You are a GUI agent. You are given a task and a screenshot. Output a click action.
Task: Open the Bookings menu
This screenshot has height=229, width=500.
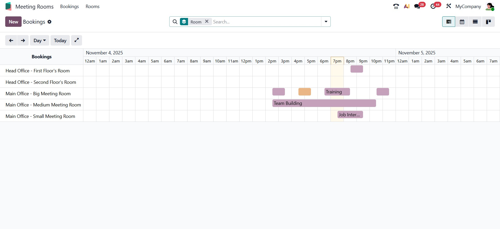pos(69,7)
